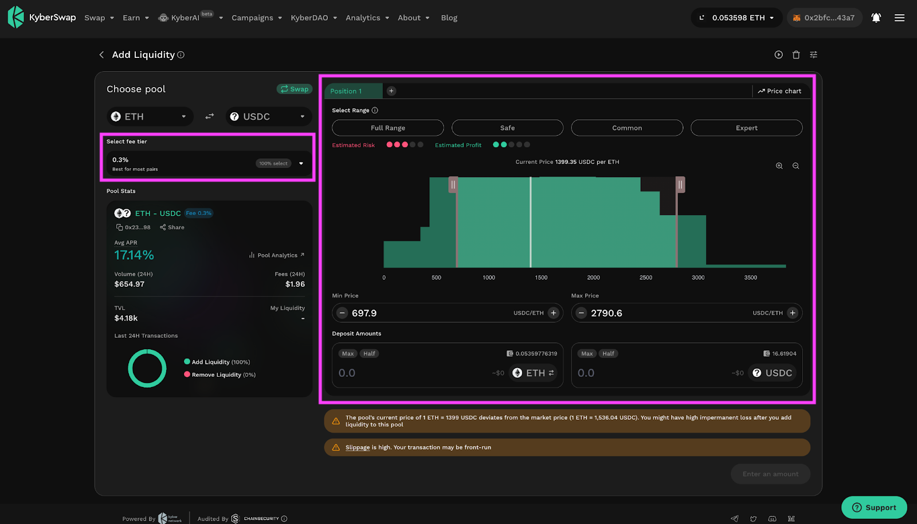This screenshot has height=524, width=917.
Task: Show the Add Liquidity info tooltip
Action: (181, 55)
